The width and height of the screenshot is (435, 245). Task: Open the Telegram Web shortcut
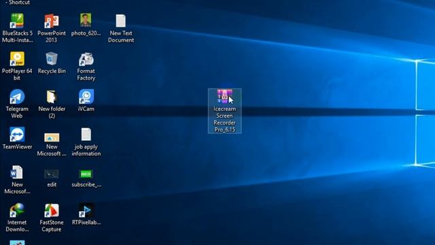click(17, 97)
